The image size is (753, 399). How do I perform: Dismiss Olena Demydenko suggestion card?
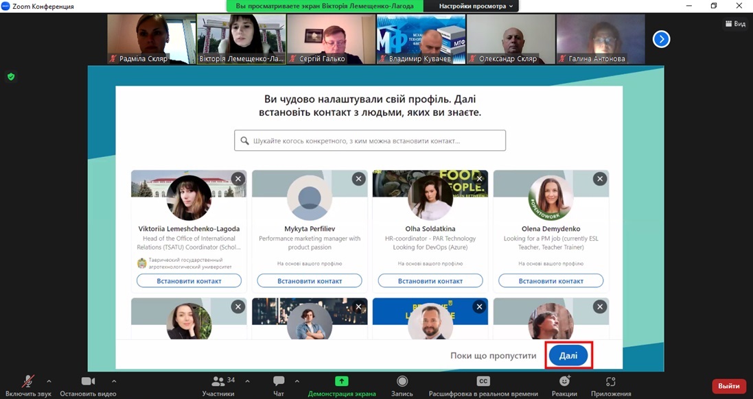600,179
